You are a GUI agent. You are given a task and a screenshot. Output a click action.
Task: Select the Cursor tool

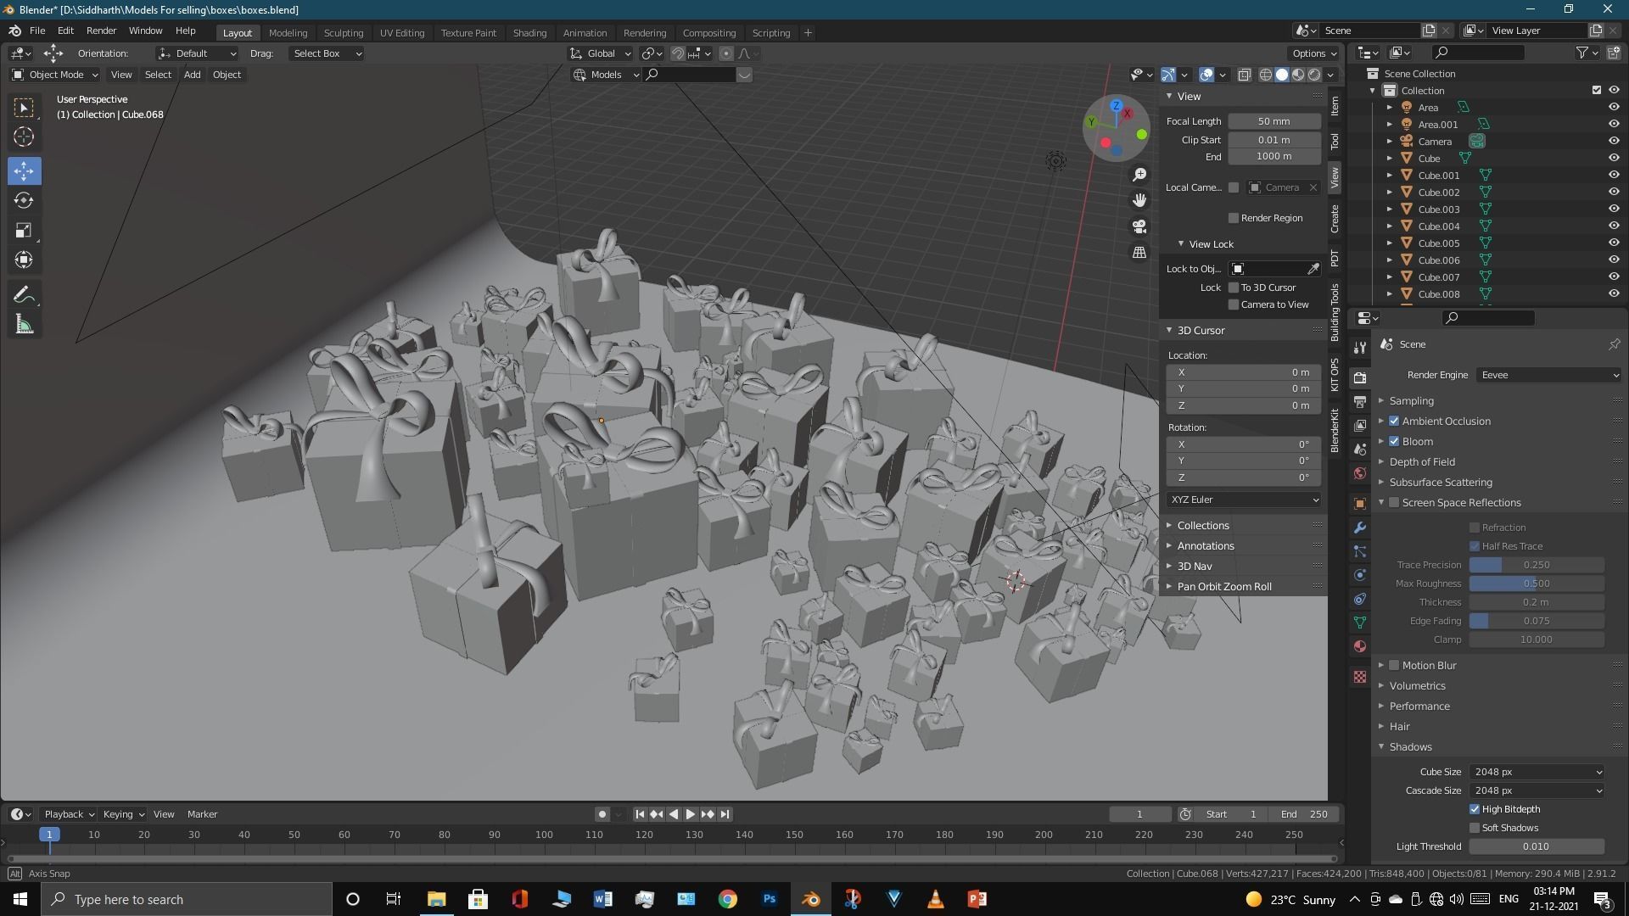click(x=24, y=137)
